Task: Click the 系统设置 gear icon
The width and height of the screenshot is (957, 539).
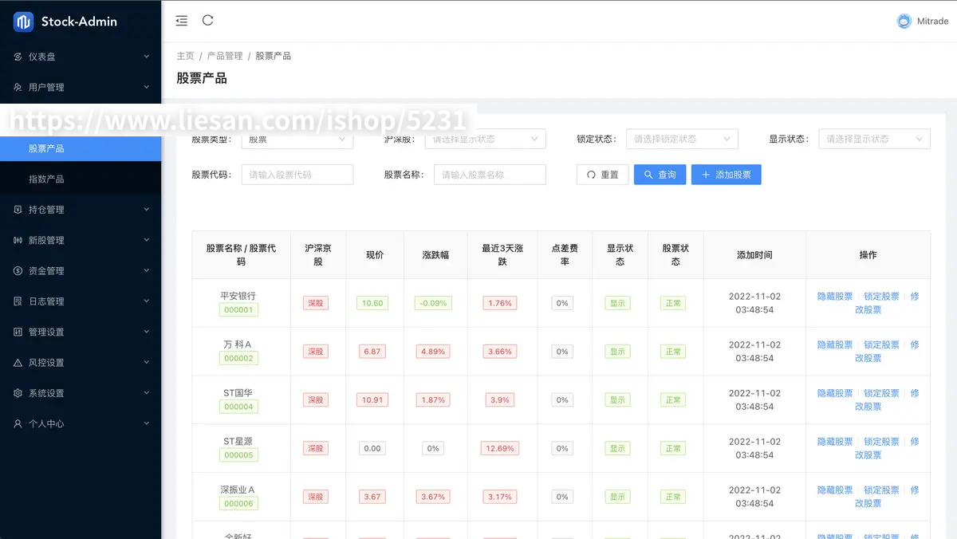Action: [18, 393]
